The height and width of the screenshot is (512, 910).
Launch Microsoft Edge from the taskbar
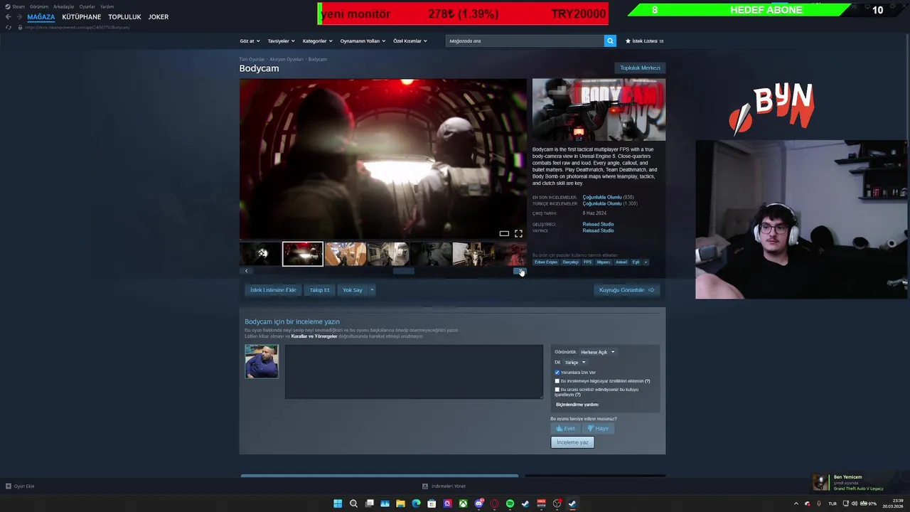(x=416, y=503)
